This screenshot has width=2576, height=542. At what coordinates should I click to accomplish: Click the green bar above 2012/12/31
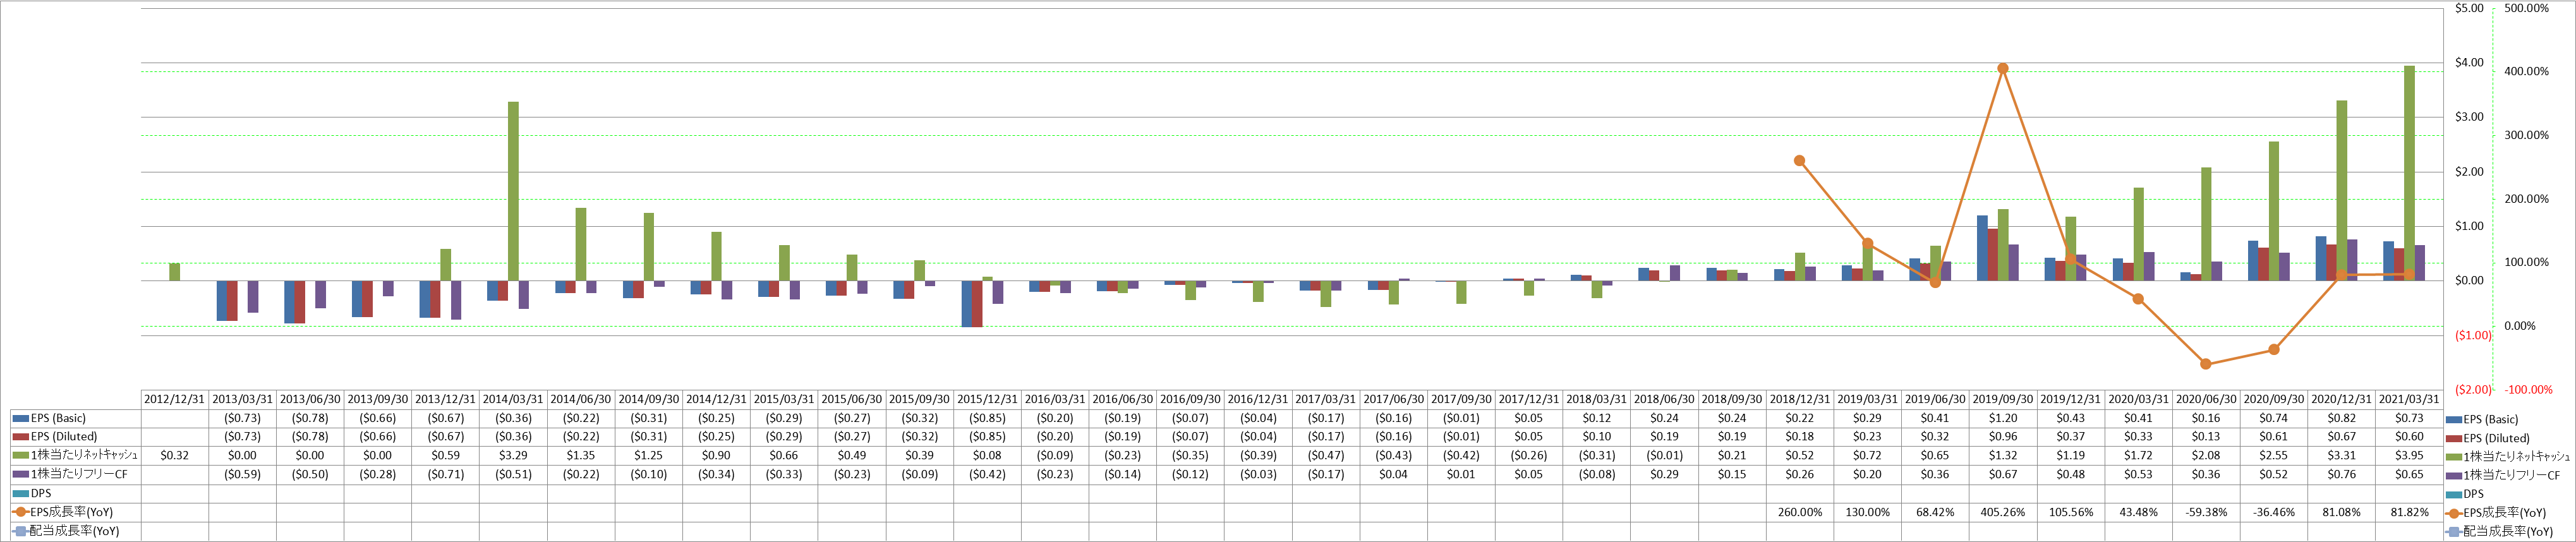(174, 272)
